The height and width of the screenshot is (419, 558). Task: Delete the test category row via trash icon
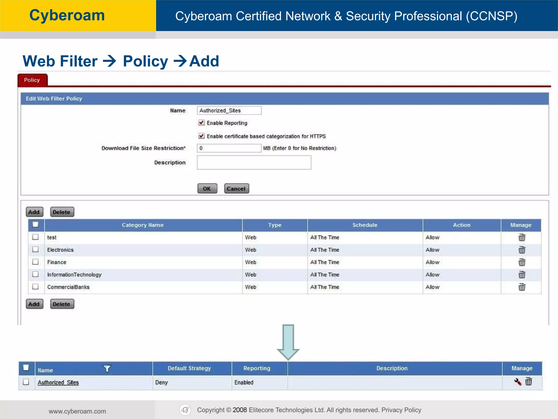pyautogui.click(x=522, y=237)
